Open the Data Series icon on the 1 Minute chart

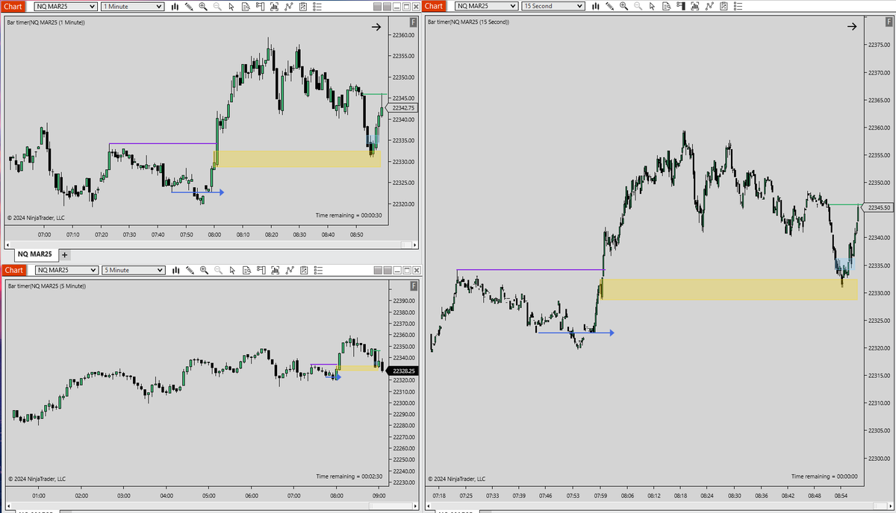(x=246, y=6)
